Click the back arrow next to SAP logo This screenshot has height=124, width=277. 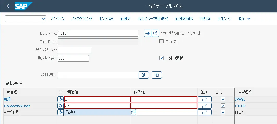(8, 6)
